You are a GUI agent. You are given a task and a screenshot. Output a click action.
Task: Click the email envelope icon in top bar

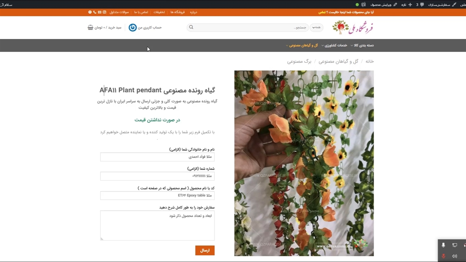(x=99, y=12)
